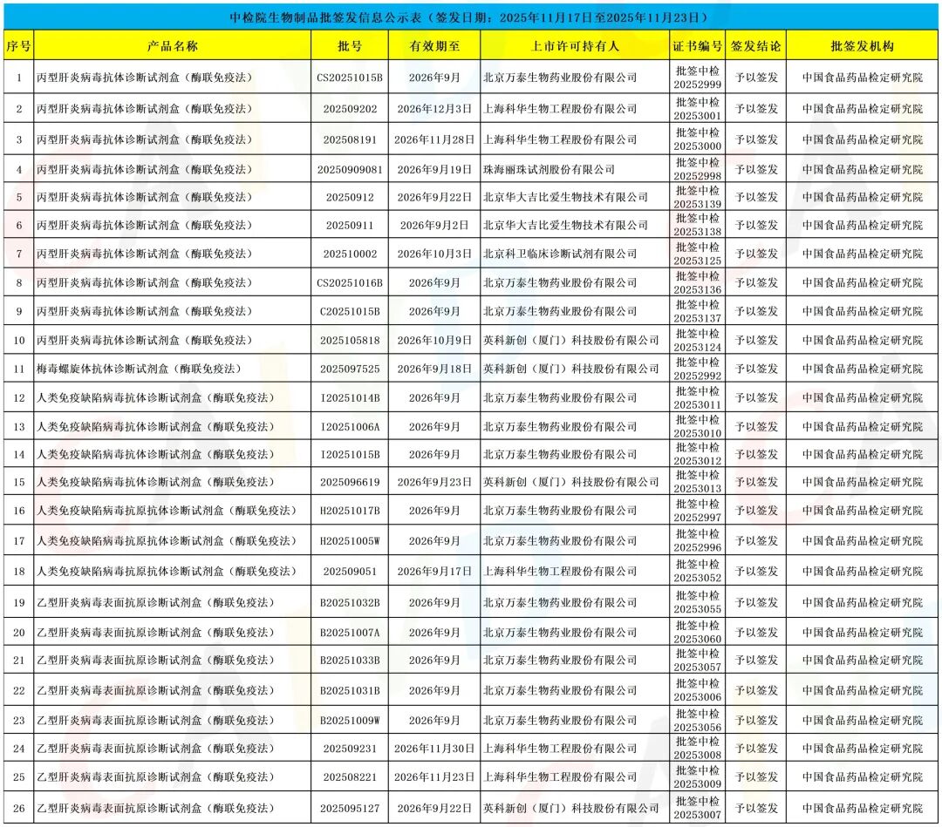
Task: Click batch number I20251006A
Action: click(350, 427)
